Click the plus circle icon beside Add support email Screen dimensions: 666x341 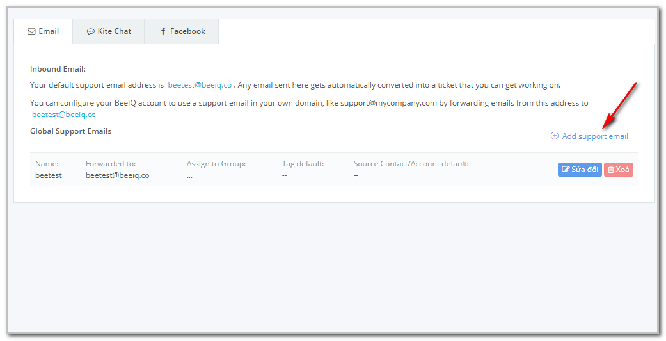click(554, 136)
